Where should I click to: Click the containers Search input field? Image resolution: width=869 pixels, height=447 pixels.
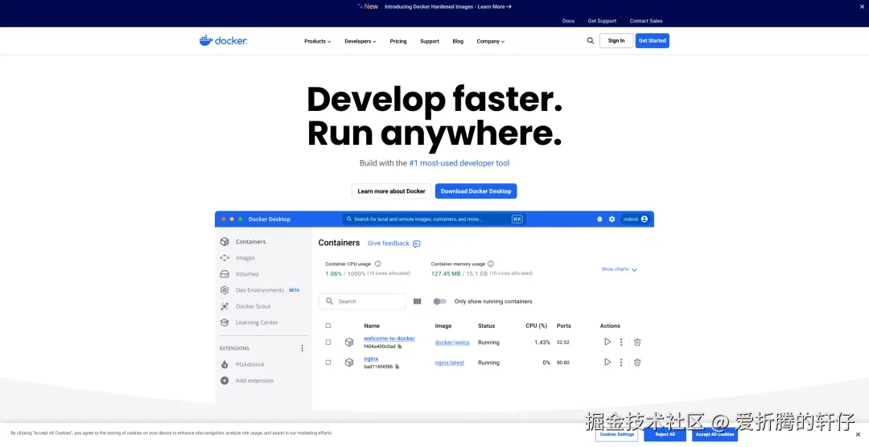[x=362, y=301]
